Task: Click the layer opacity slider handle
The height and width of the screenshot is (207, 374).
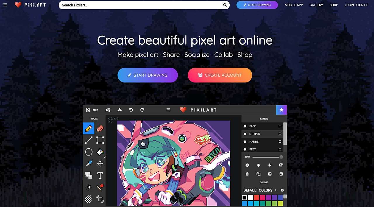Action: (x=281, y=157)
